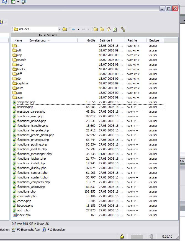185x241 pixels.
Task: Click the yellow lock encryption icon
Action: [122, 237]
